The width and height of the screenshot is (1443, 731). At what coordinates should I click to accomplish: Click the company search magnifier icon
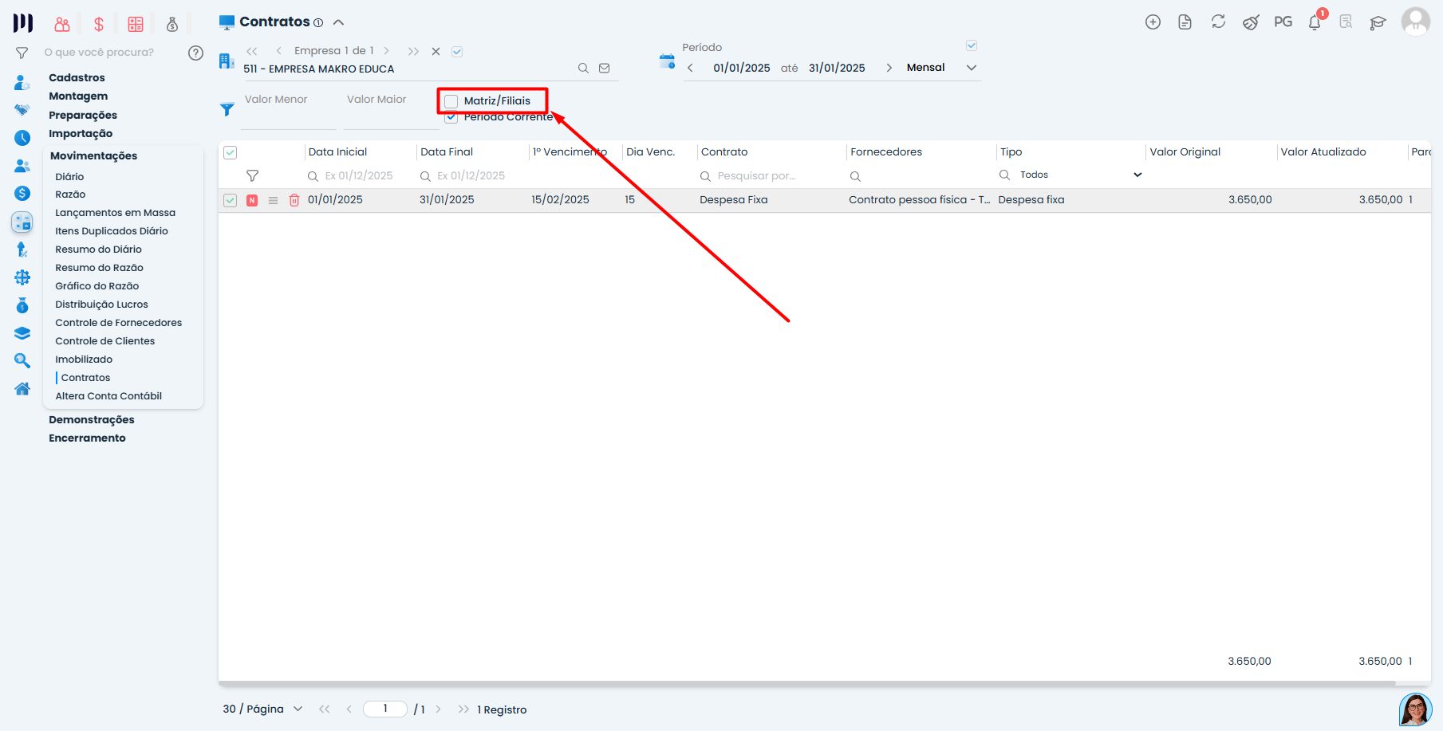coord(583,69)
